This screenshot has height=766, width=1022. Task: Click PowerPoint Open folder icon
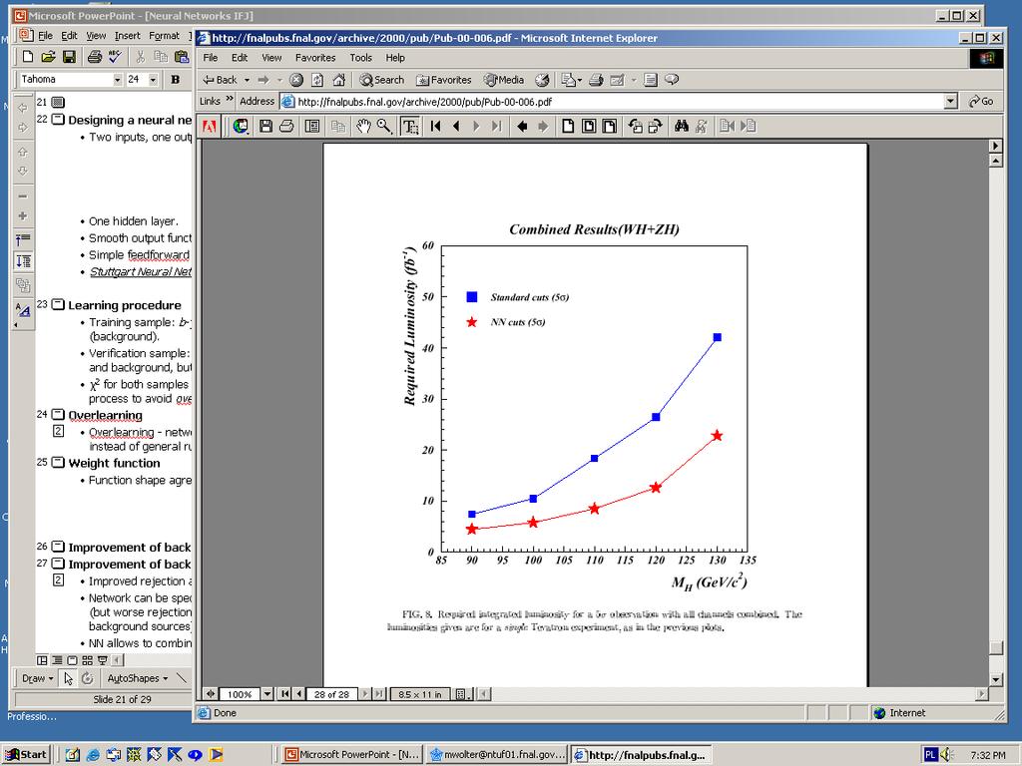click(48, 57)
